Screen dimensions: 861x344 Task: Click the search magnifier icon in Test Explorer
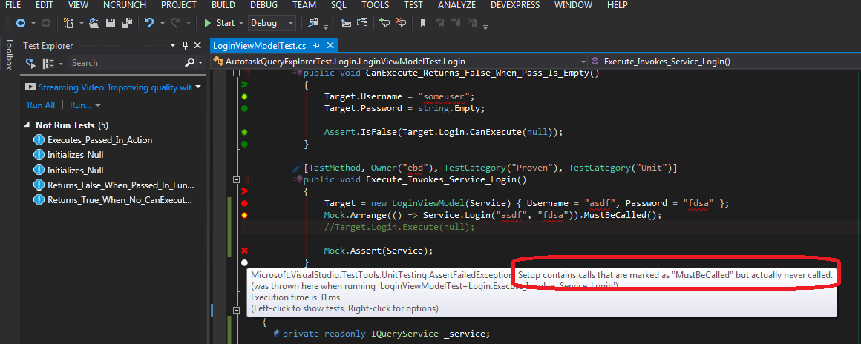point(190,63)
